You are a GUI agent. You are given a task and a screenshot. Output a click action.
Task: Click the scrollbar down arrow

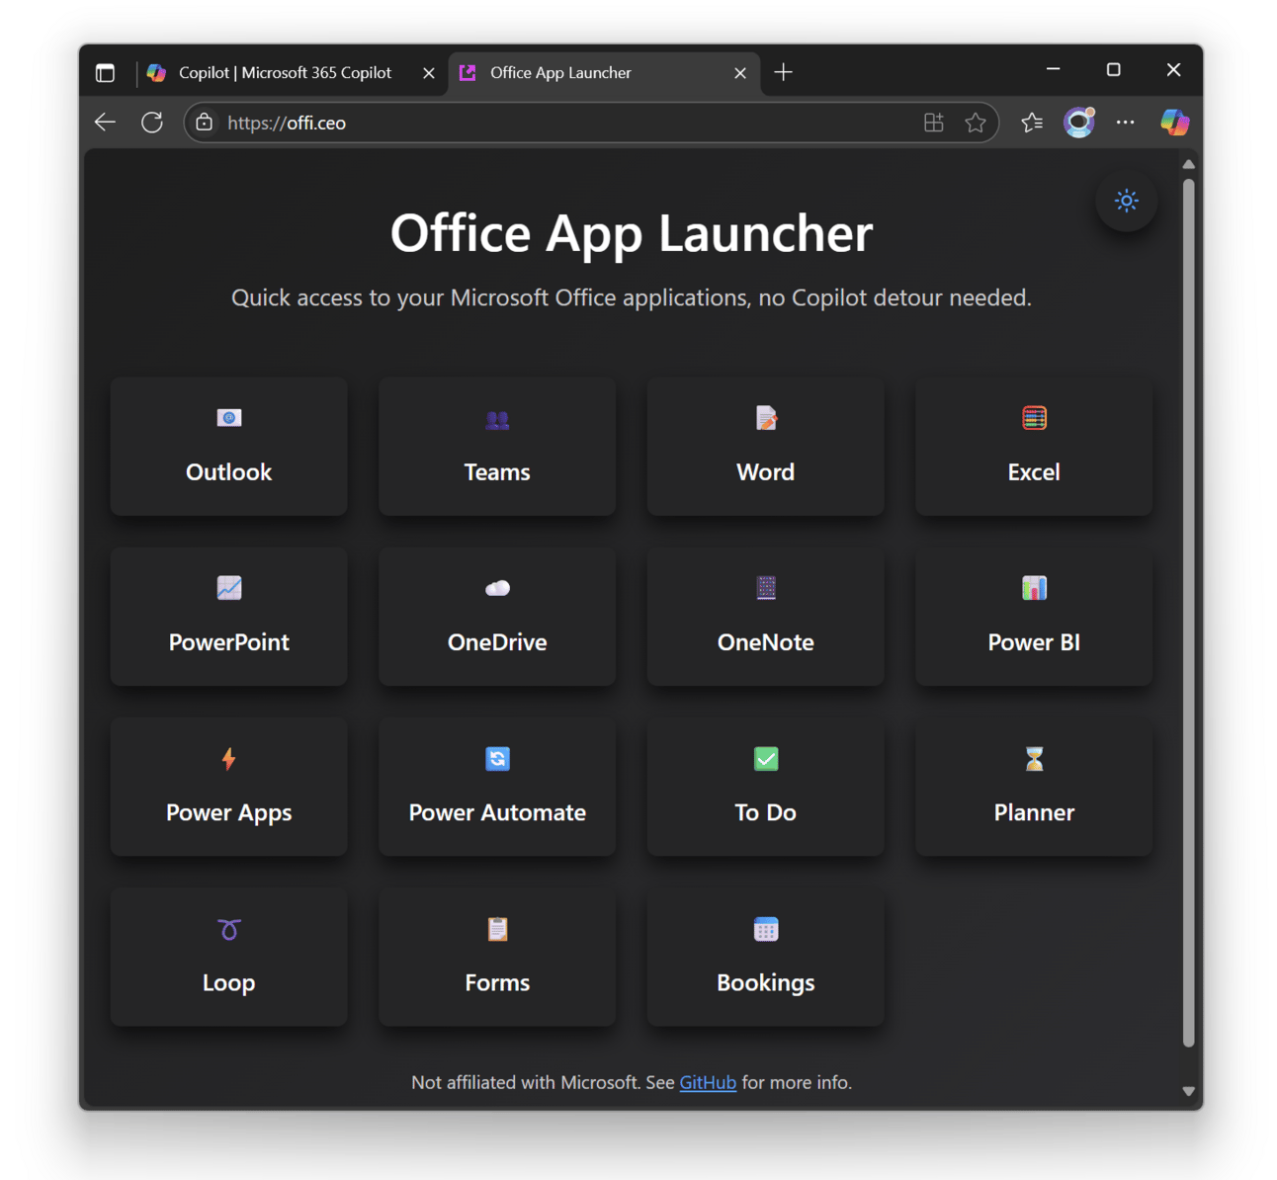pyautogui.click(x=1188, y=1091)
